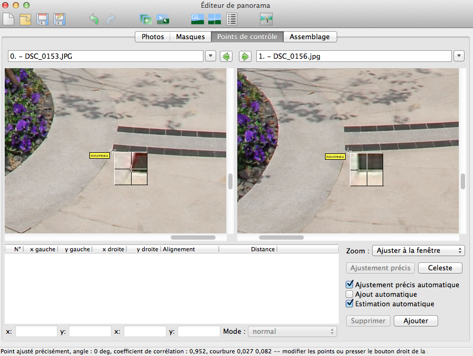Enable the Ajout automatique checkbox
This screenshot has height=356, width=473.
349,294
